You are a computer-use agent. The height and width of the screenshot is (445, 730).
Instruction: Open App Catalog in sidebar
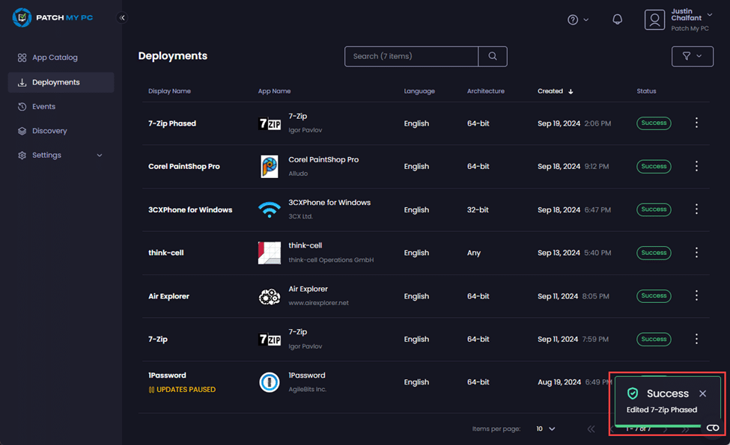(x=54, y=58)
